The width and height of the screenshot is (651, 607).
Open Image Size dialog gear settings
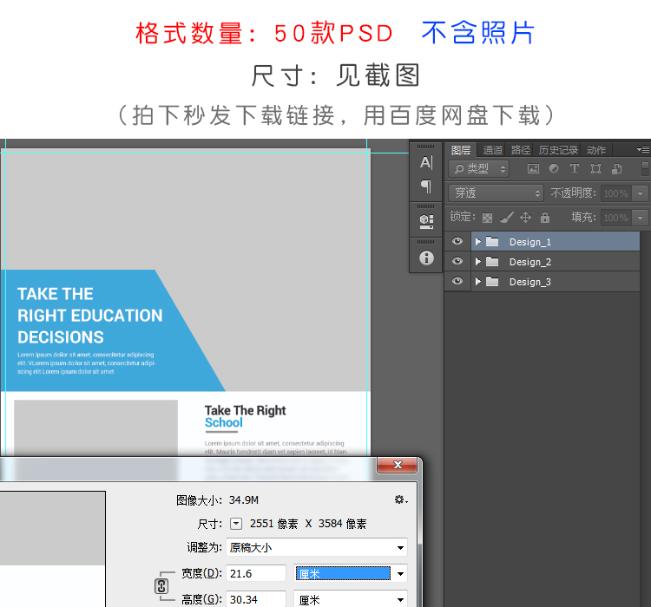coord(400,500)
